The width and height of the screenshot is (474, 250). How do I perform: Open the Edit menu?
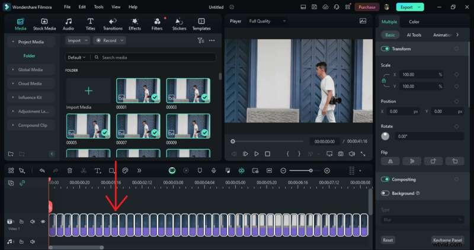click(x=82, y=7)
